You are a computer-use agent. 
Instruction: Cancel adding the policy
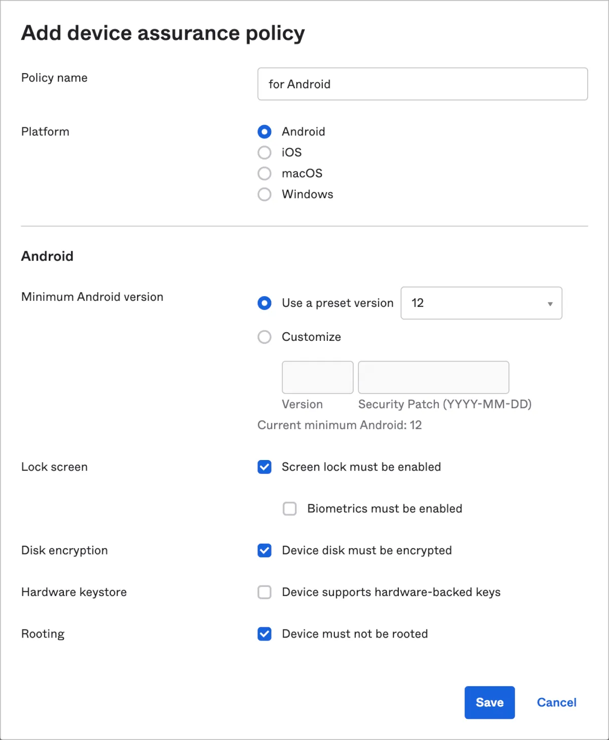click(x=557, y=702)
